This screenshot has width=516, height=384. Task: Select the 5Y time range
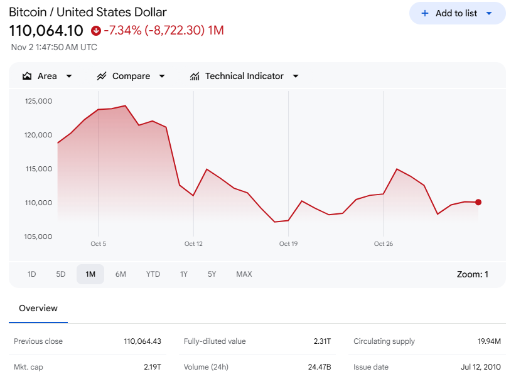pos(212,274)
